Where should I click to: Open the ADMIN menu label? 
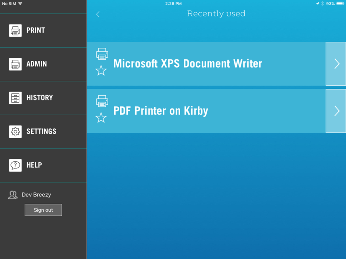click(x=37, y=64)
